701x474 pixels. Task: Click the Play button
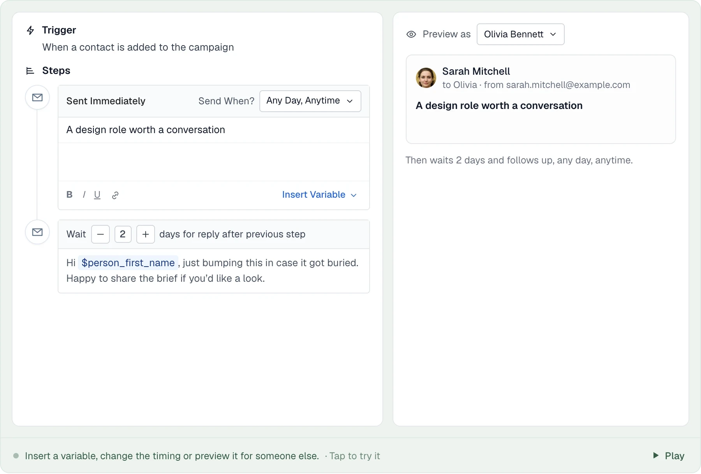[668, 456]
